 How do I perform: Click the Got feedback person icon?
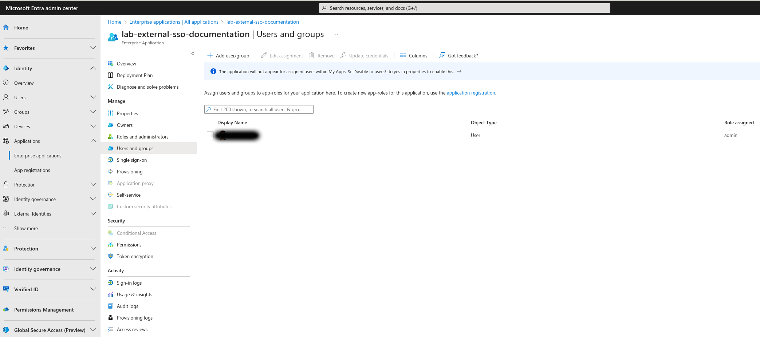click(442, 55)
